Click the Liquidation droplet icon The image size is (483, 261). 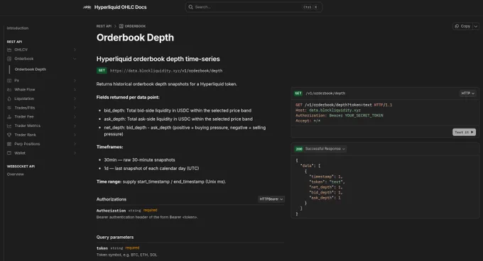[x=9, y=99]
